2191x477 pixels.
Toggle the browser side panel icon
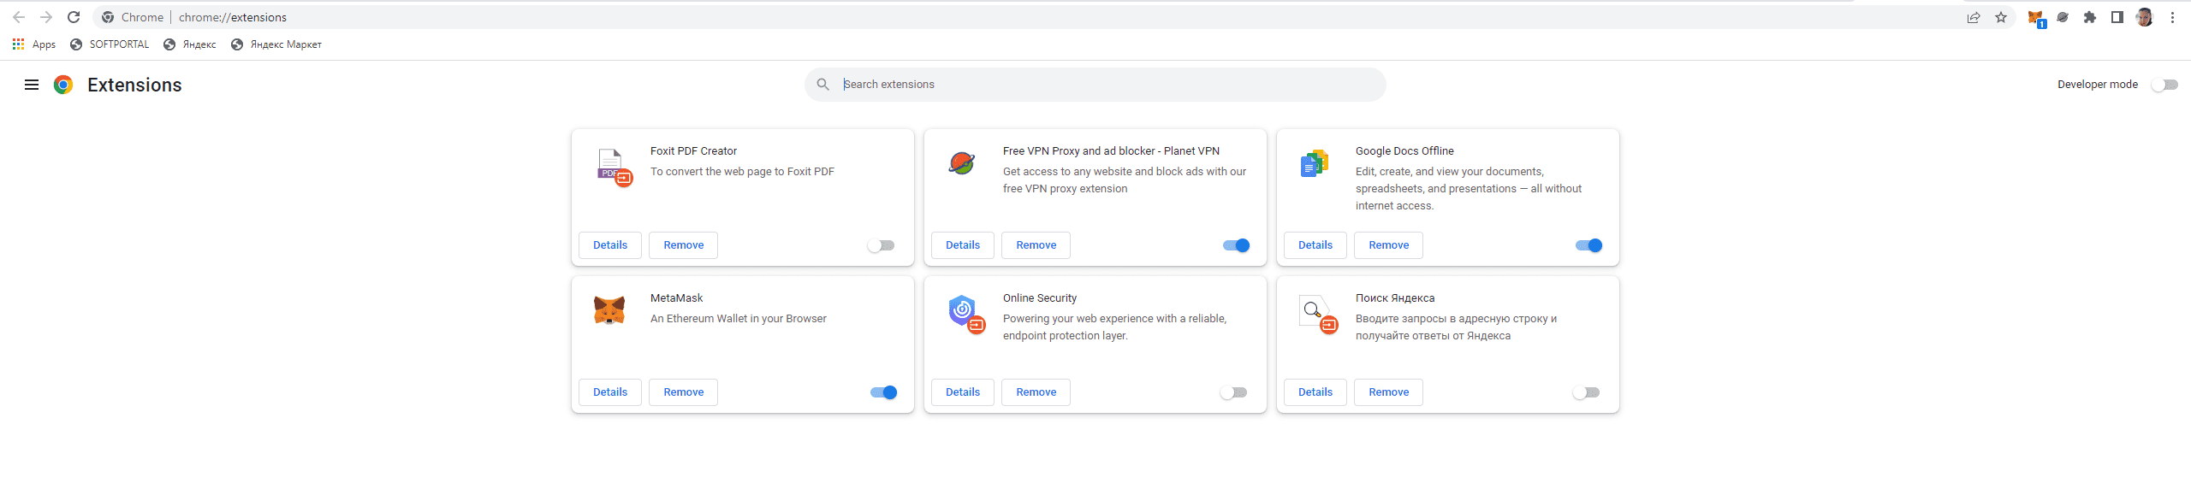coord(2117,17)
